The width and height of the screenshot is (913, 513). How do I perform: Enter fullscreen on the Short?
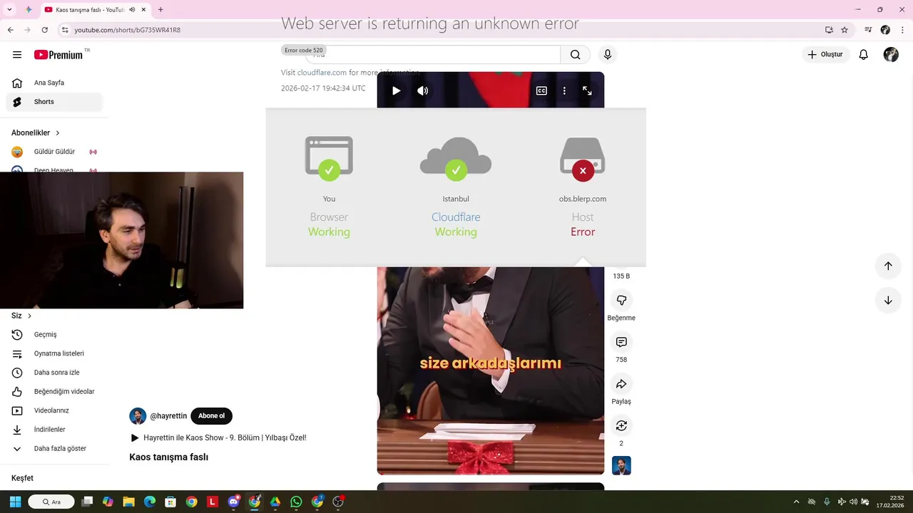(x=587, y=90)
